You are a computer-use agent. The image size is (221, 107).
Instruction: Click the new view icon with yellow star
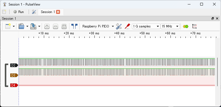[8, 26]
